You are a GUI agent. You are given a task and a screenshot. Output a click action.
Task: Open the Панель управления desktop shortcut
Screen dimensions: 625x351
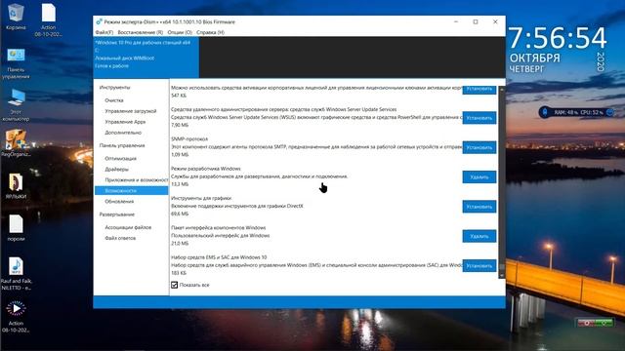coord(16,62)
